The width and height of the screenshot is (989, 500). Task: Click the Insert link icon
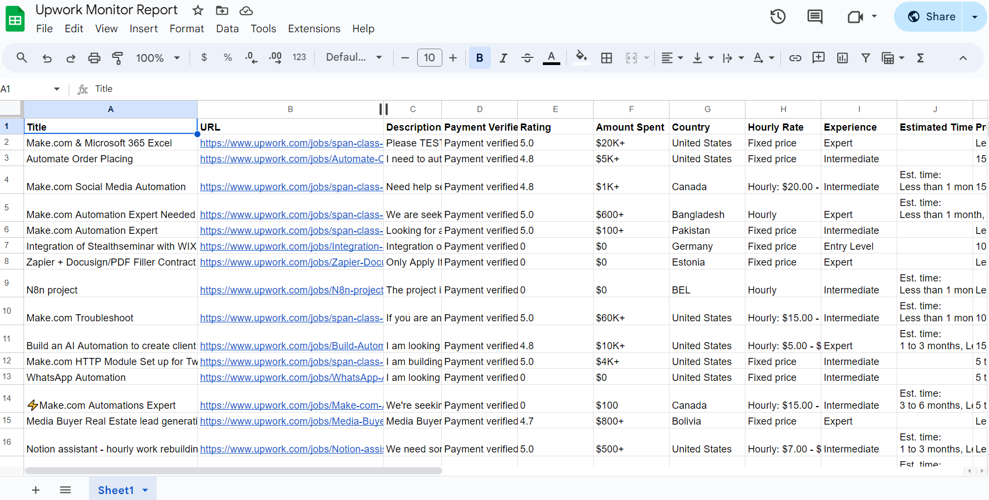tap(795, 58)
